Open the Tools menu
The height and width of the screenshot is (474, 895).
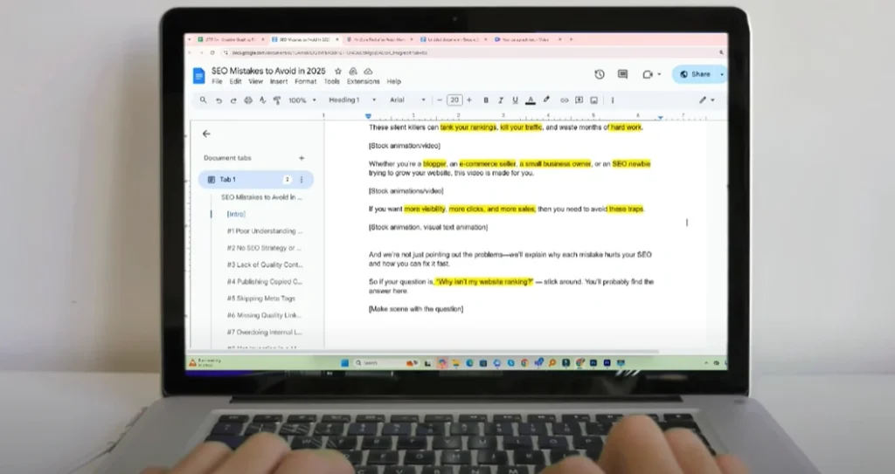[331, 81]
